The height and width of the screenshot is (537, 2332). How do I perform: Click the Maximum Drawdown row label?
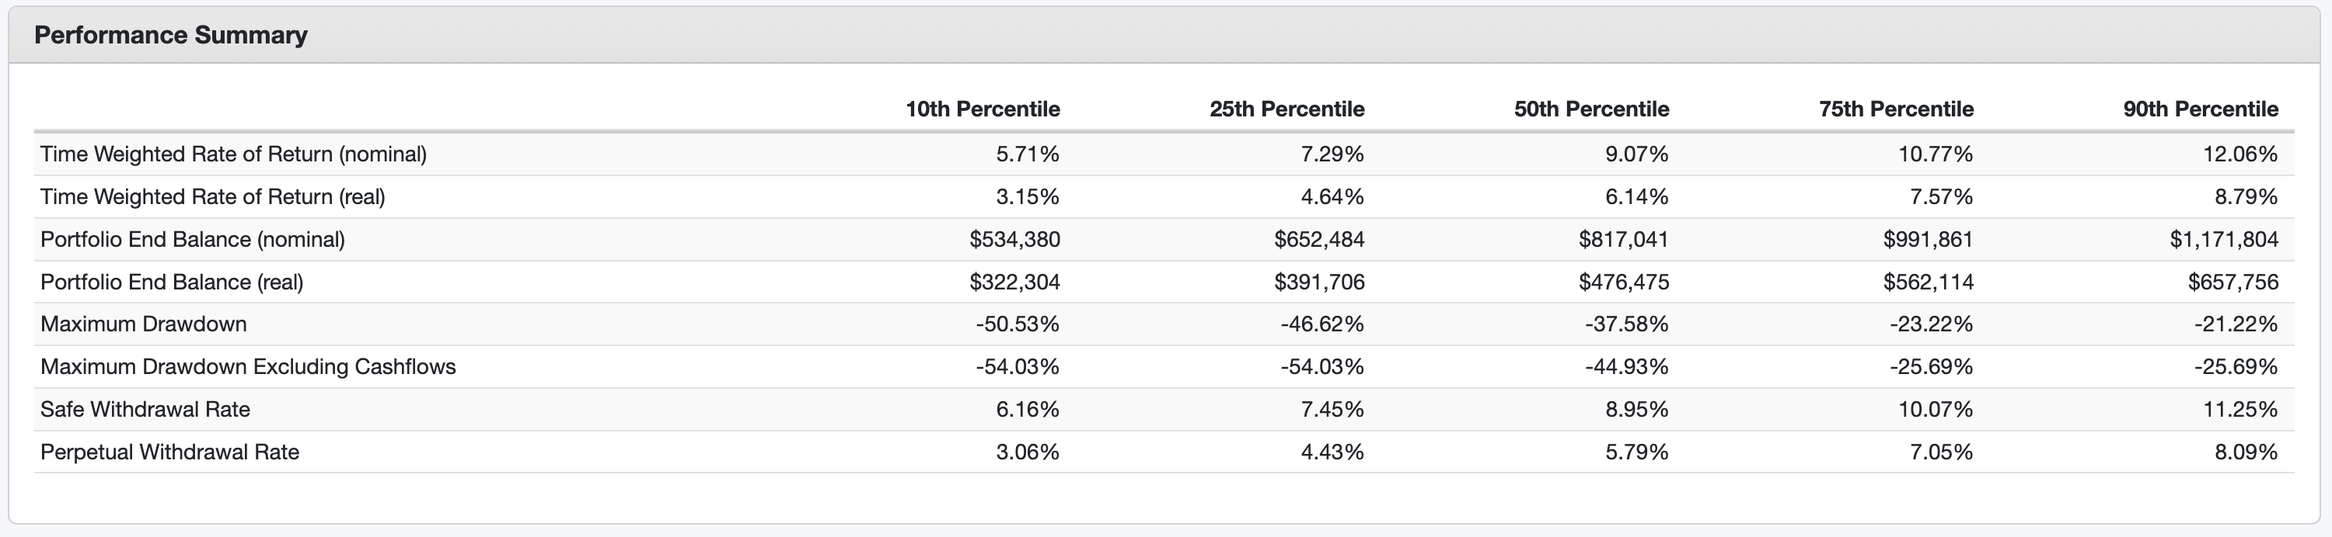pyautogui.click(x=144, y=324)
